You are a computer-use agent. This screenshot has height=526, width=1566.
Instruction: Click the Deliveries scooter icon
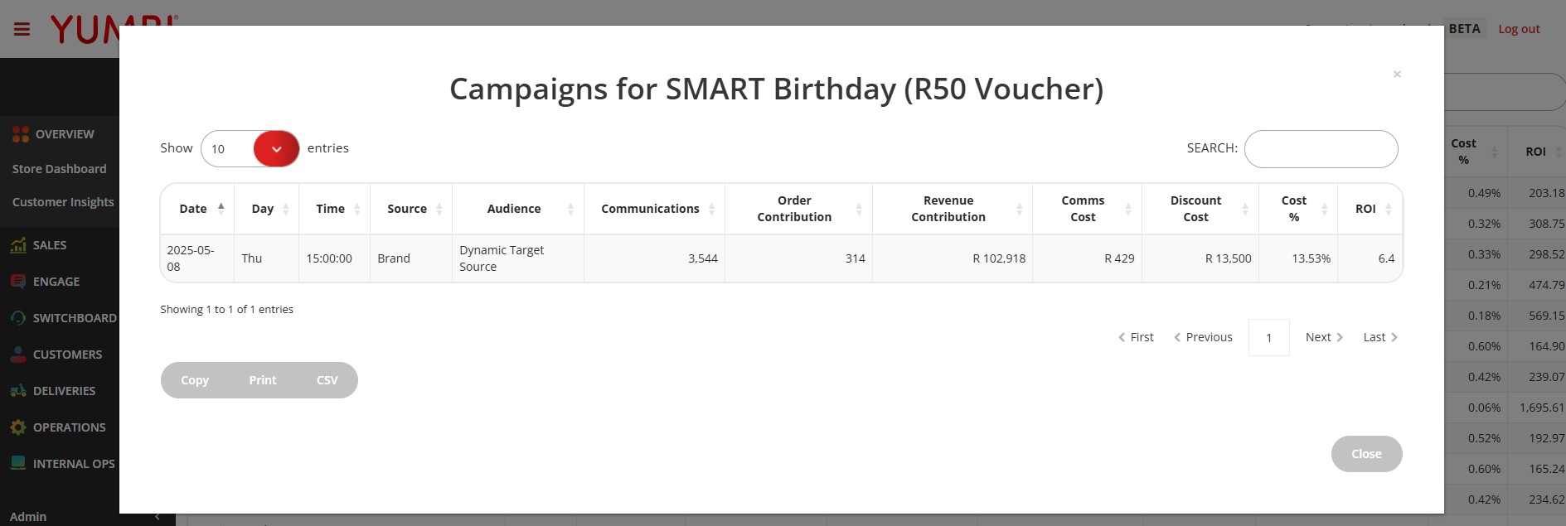pos(18,391)
